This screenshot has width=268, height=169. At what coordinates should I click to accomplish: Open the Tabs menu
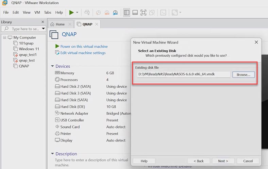[48, 13]
